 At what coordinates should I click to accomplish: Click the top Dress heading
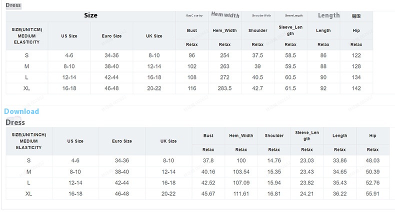(13, 4)
